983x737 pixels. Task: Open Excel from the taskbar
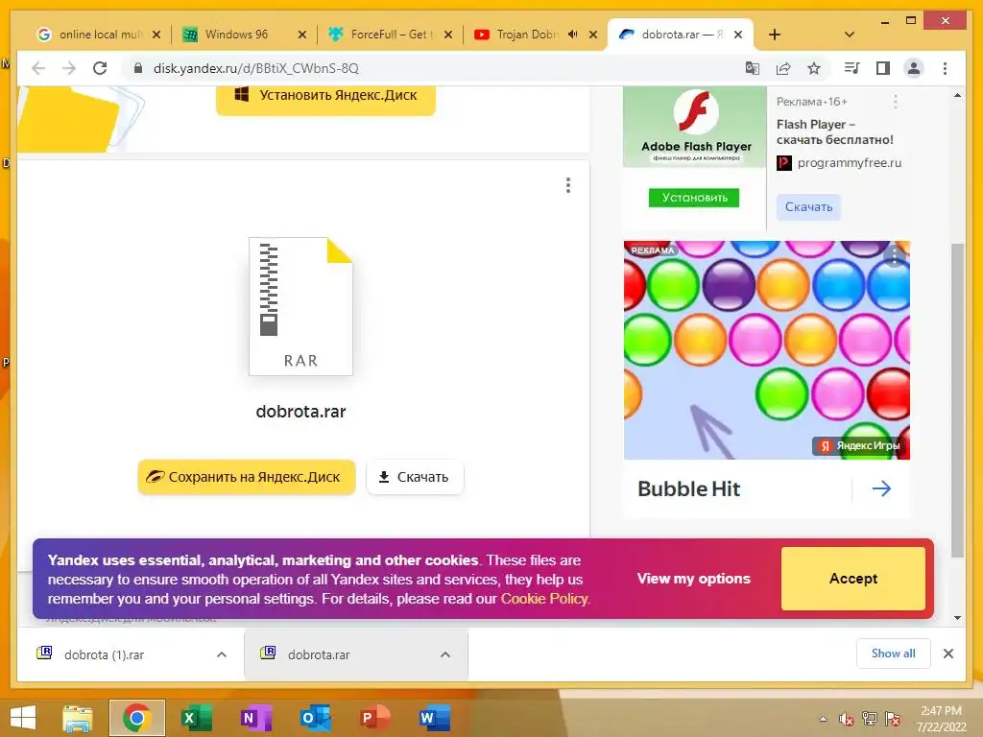[196, 718]
